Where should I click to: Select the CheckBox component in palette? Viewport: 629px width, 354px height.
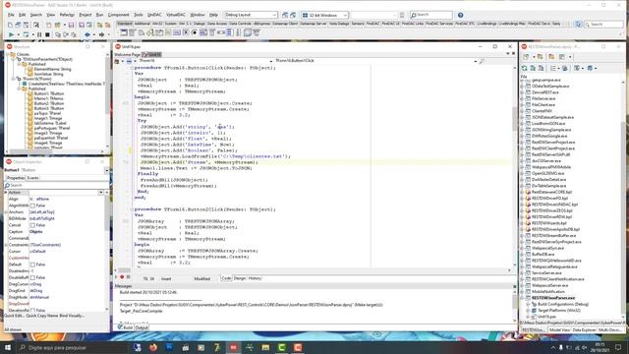186,32
